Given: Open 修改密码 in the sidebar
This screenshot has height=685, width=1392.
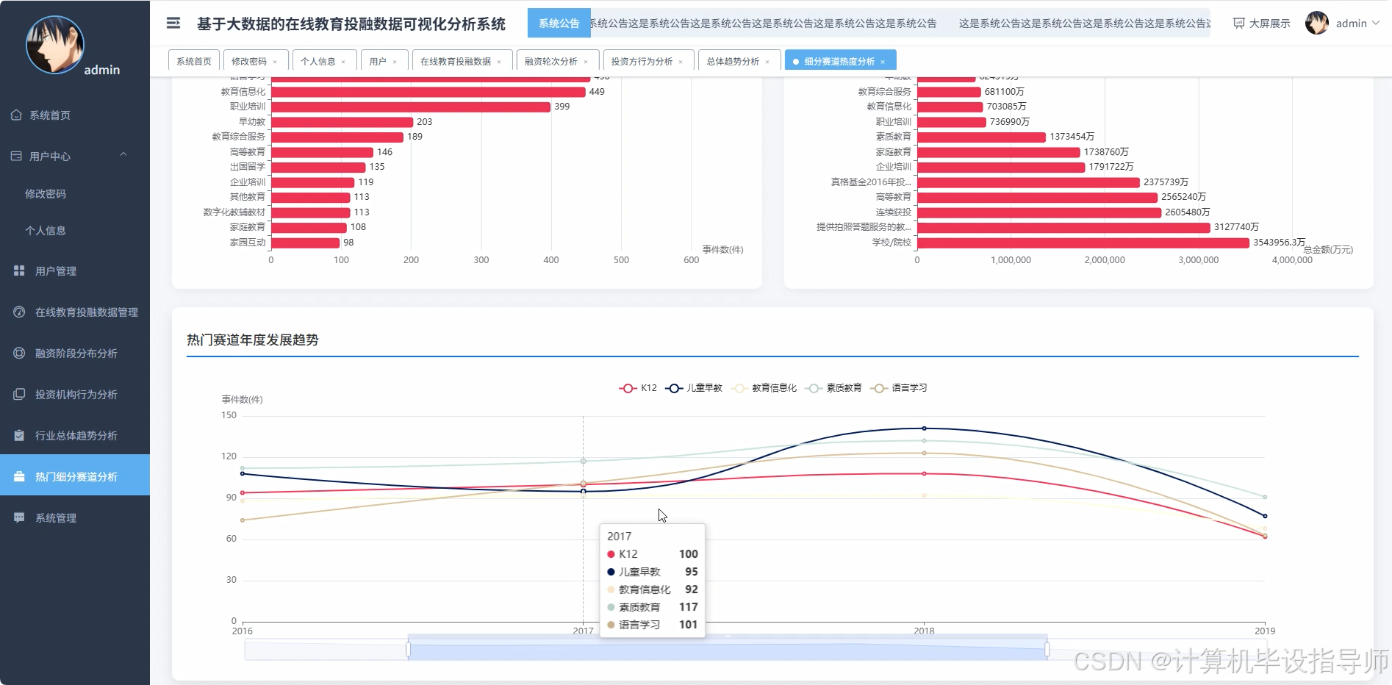Looking at the screenshot, I should 46,194.
